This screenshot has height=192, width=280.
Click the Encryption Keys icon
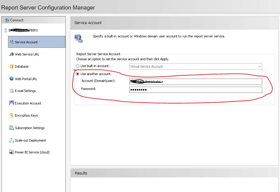click(12, 115)
